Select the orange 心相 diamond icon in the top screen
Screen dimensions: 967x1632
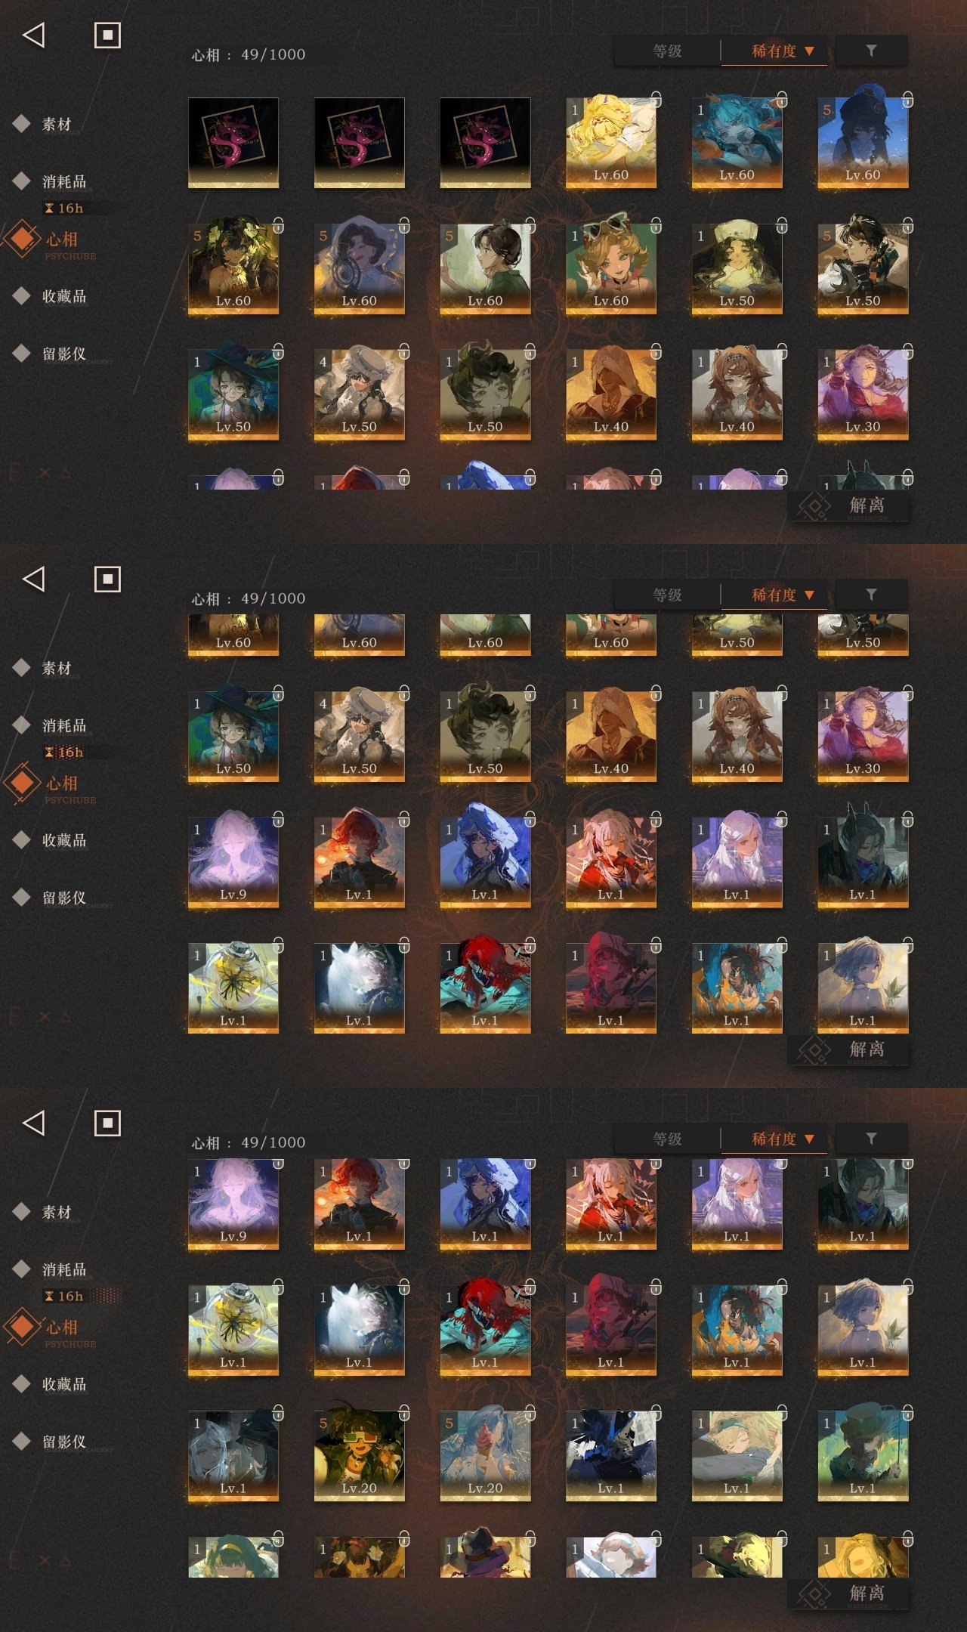pos(23,238)
